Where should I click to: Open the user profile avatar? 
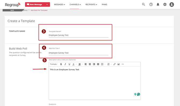(x=172, y=5)
